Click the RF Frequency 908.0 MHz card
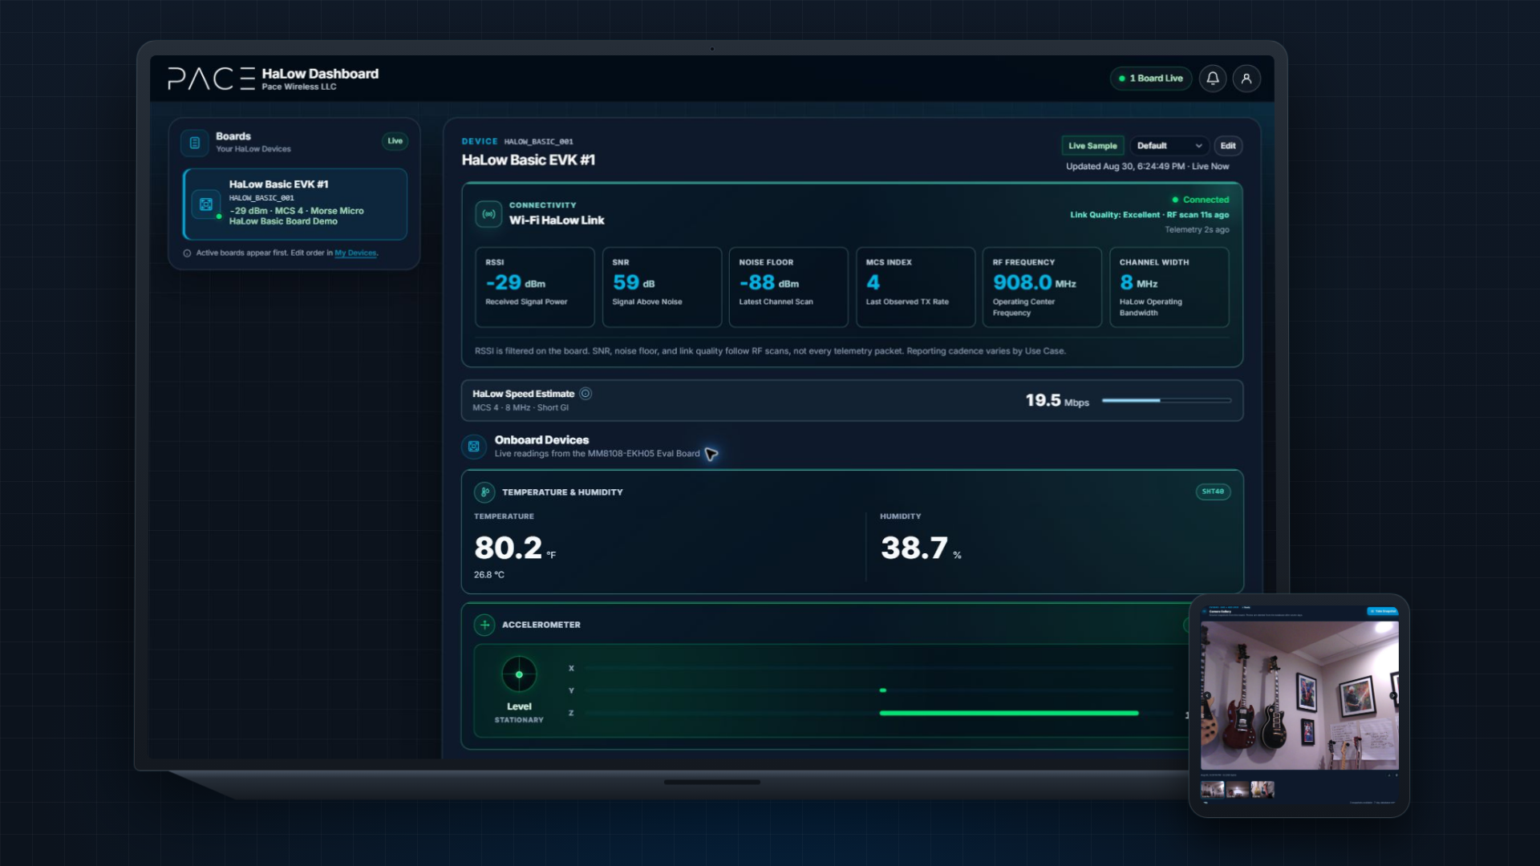The image size is (1540, 866). 1042,287
